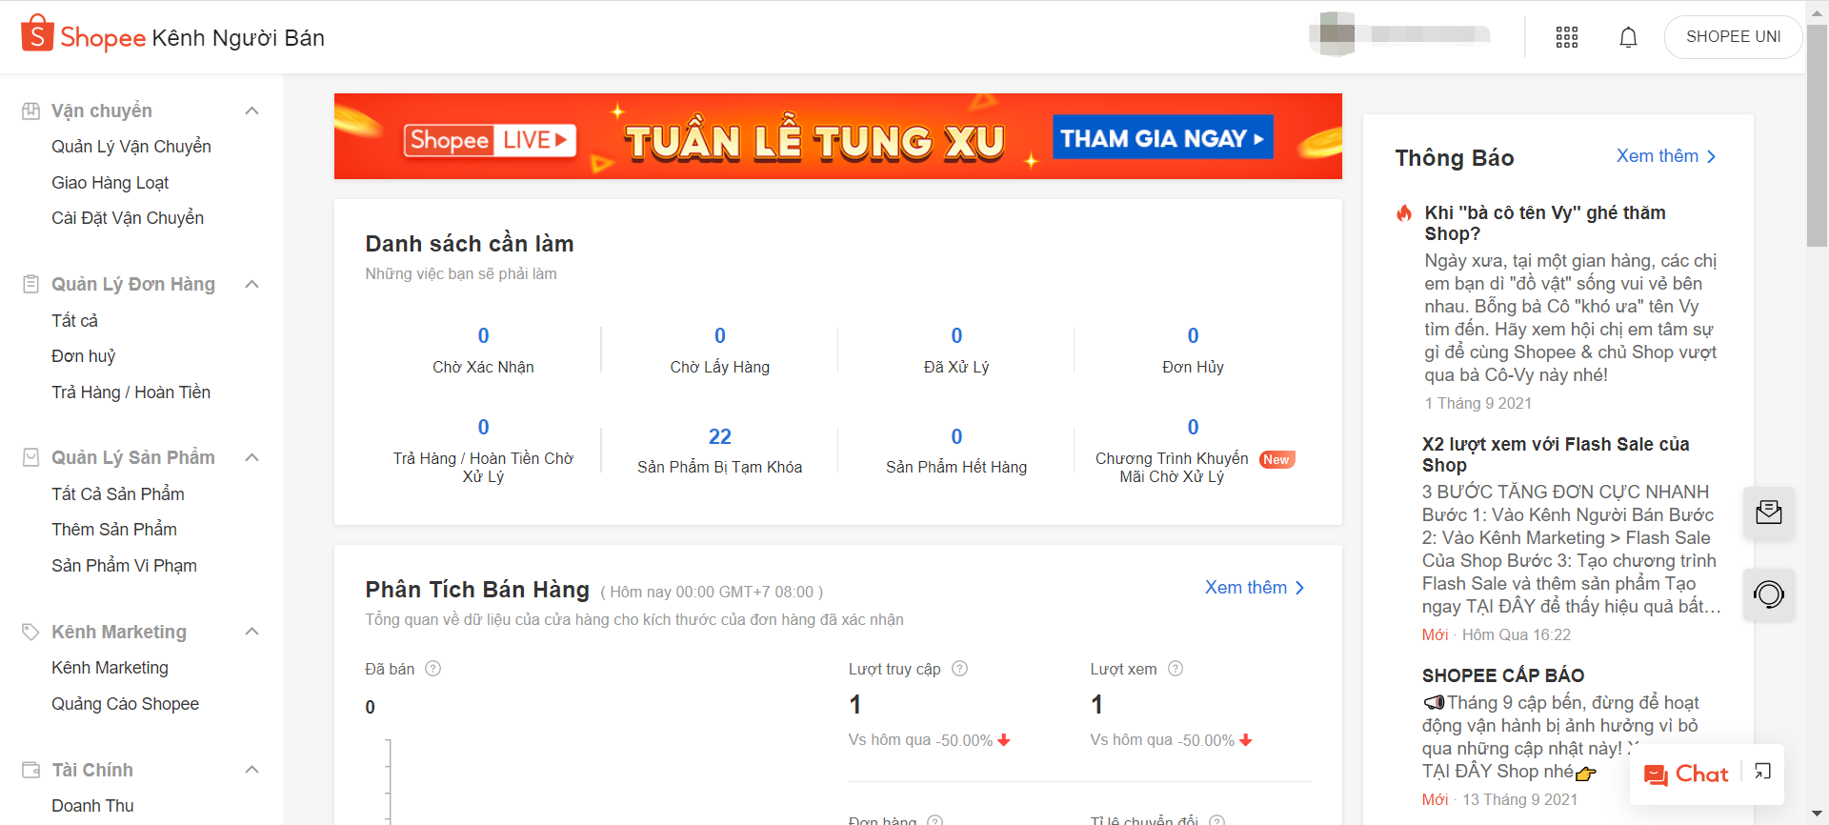Screen dimensions: 1829x825
Task: Open 22 Sản Phẩm Bị Tạm Khóa
Action: pos(720,451)
